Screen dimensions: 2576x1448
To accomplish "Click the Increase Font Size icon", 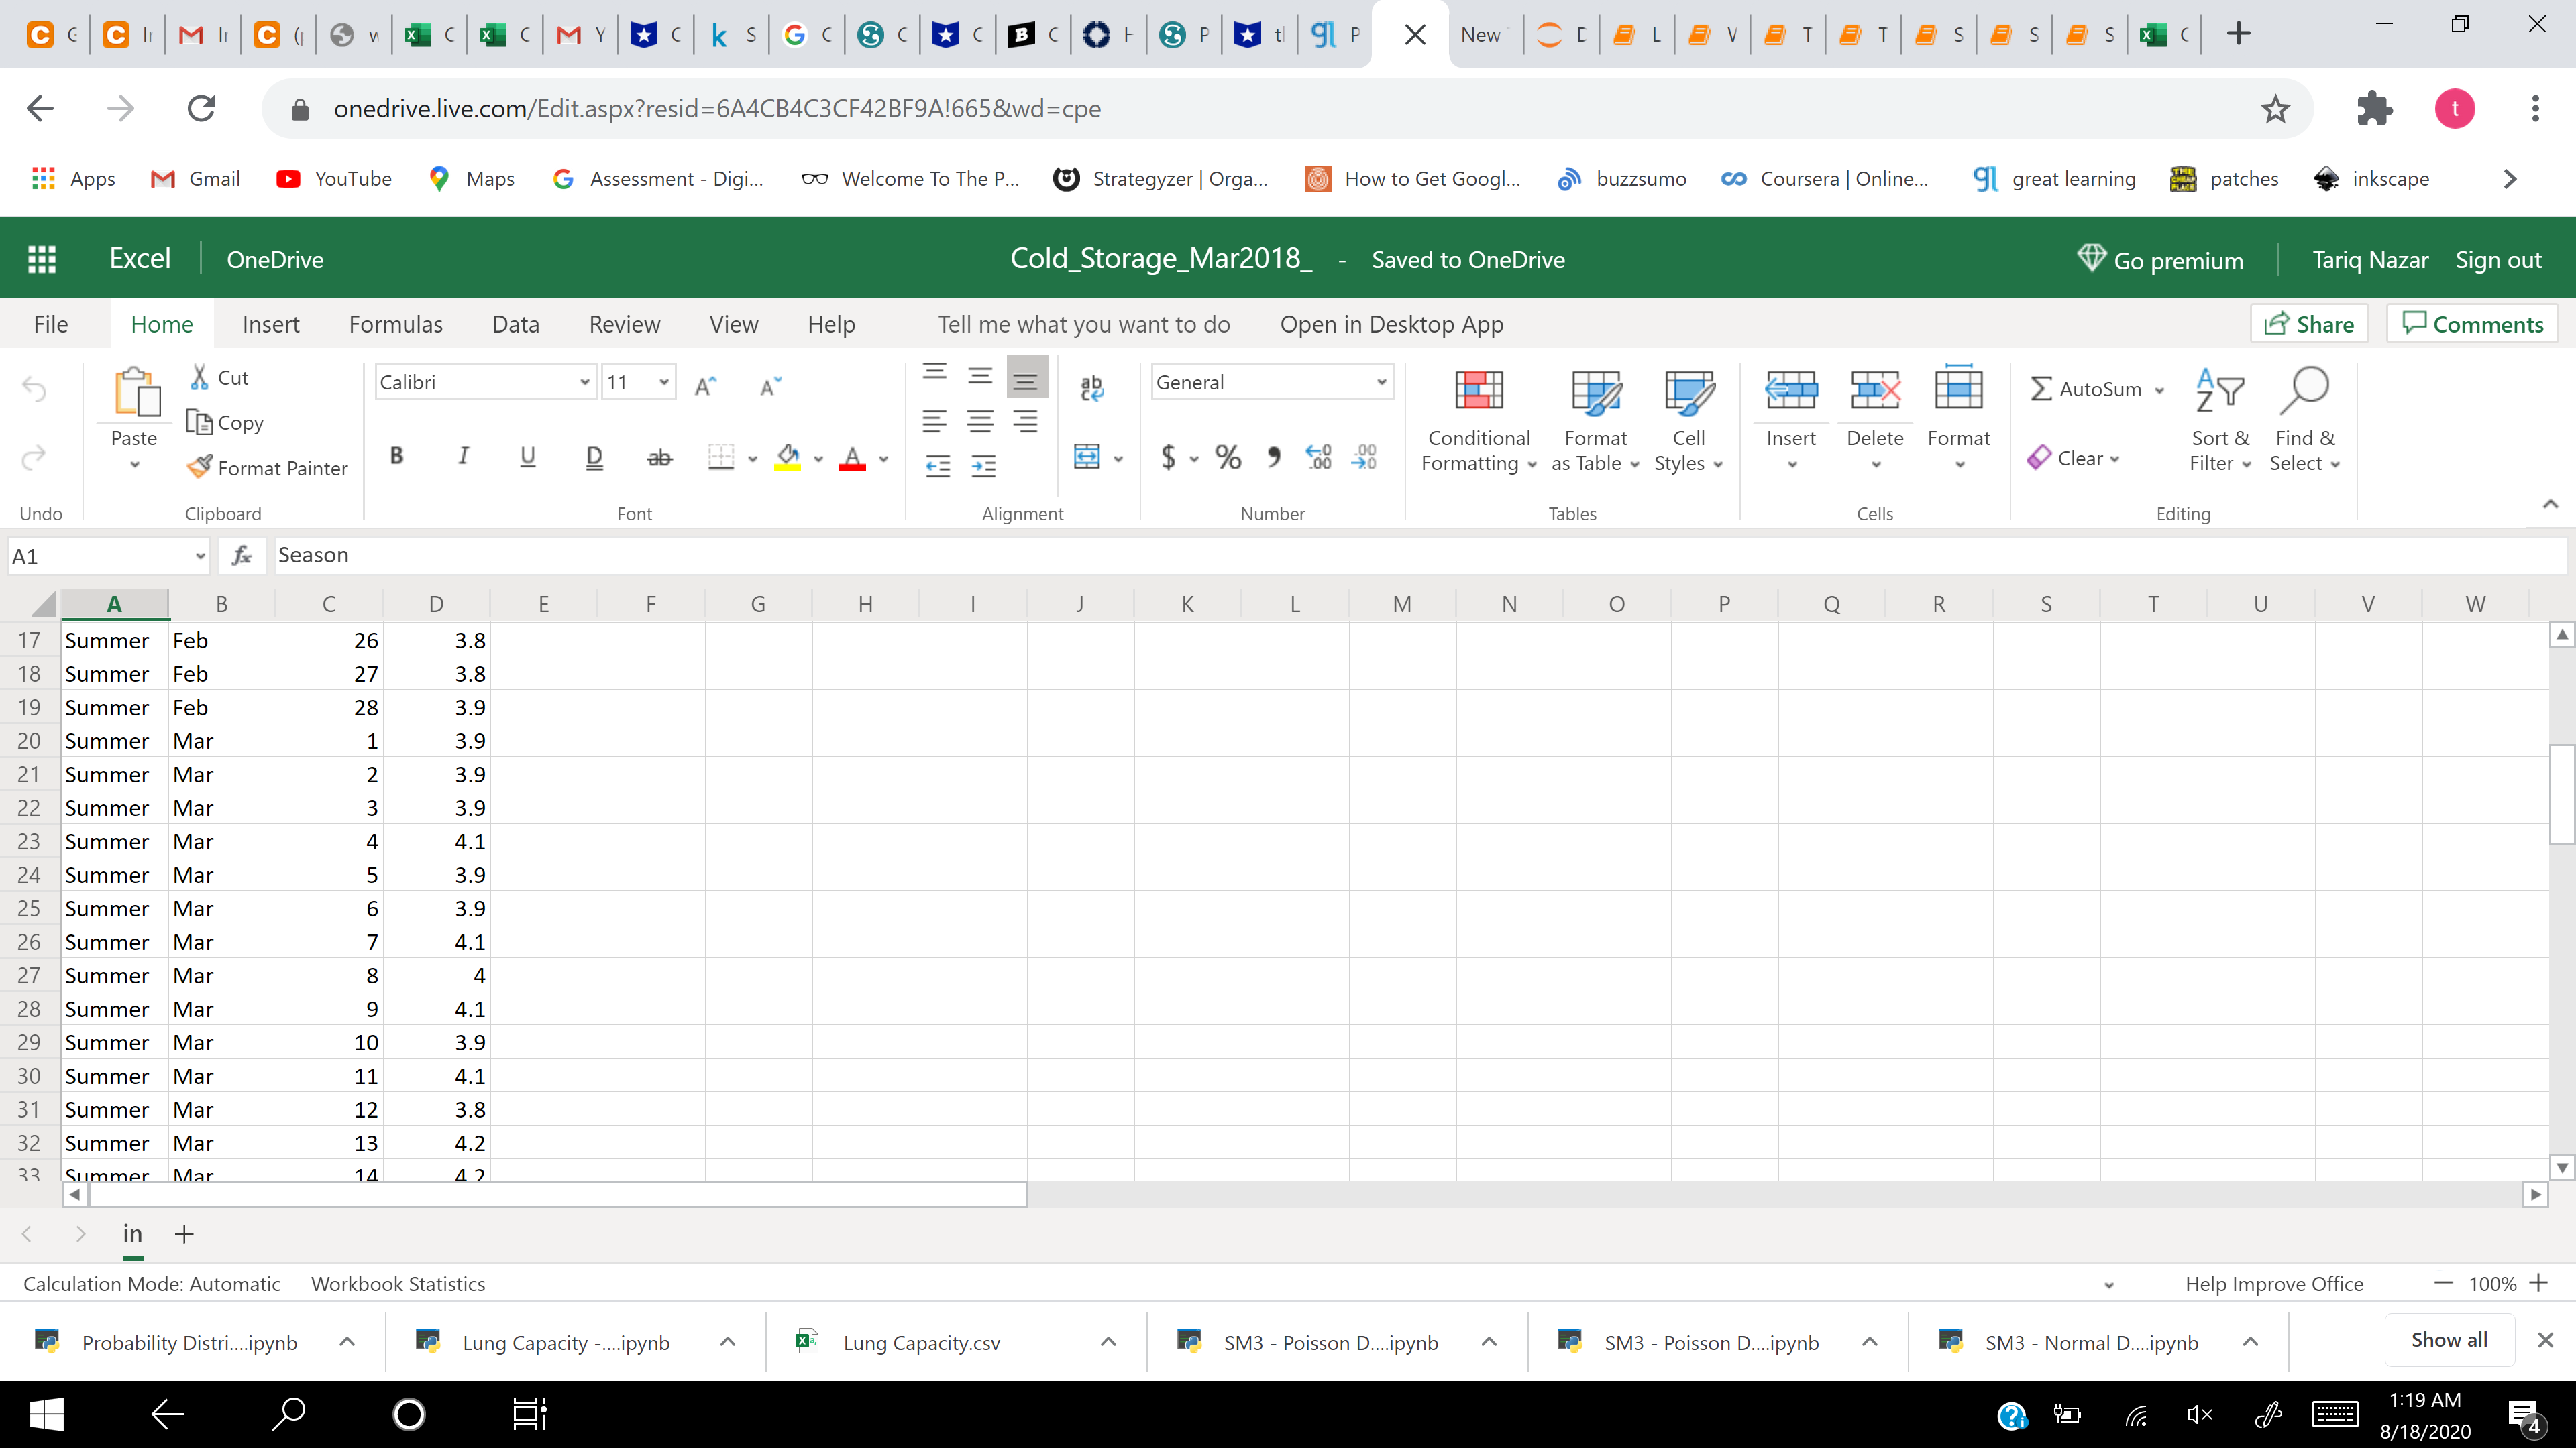I will coord(705,385).
